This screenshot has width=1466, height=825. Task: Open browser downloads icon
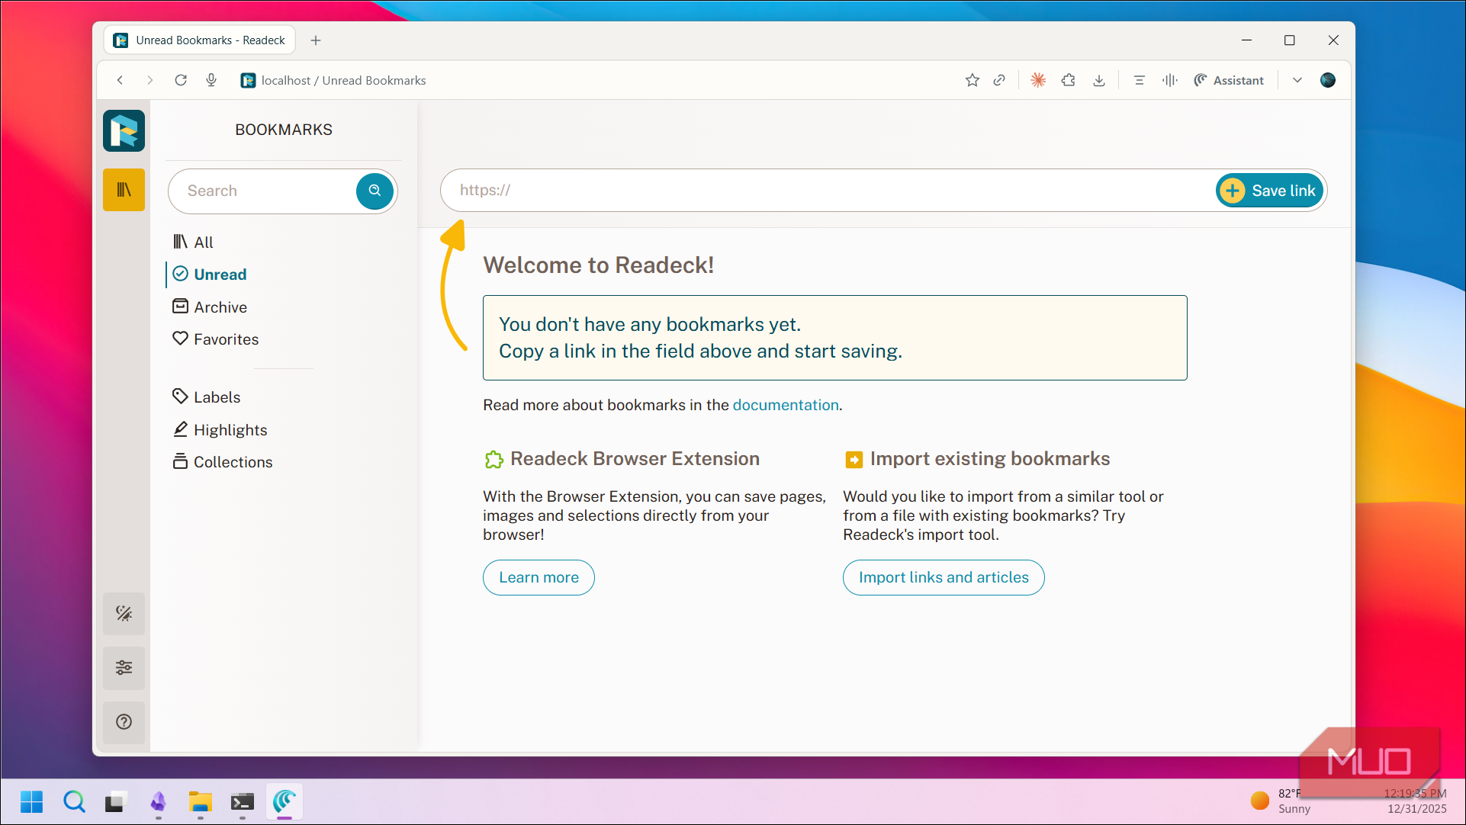tap(1099, 80)
